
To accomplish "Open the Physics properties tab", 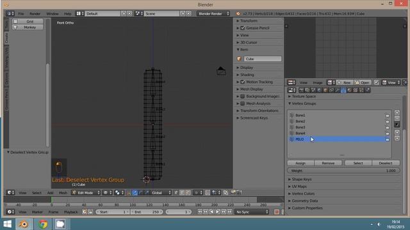I will (367, 90).
